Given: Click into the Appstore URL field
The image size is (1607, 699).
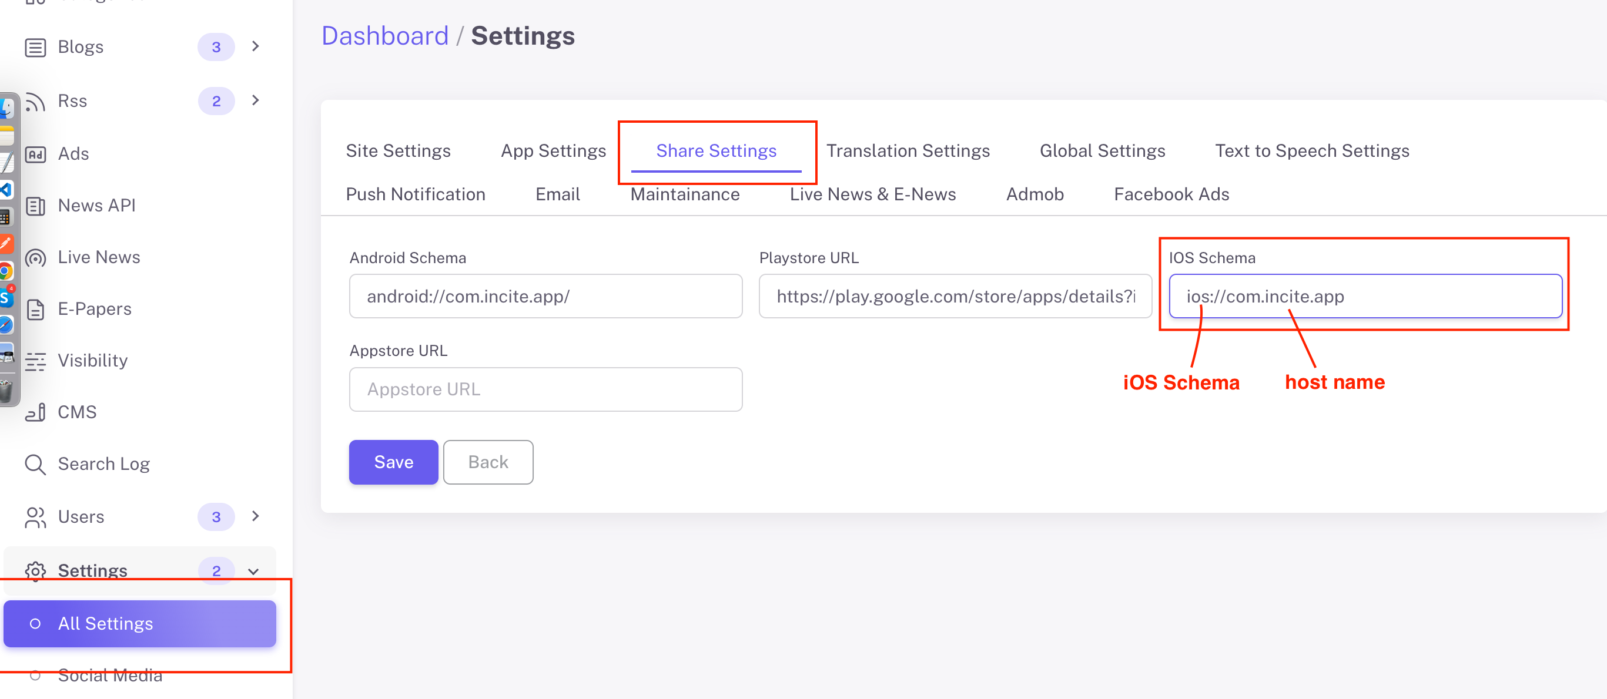Looking at the screenshot, I should (x=545, y=389).
